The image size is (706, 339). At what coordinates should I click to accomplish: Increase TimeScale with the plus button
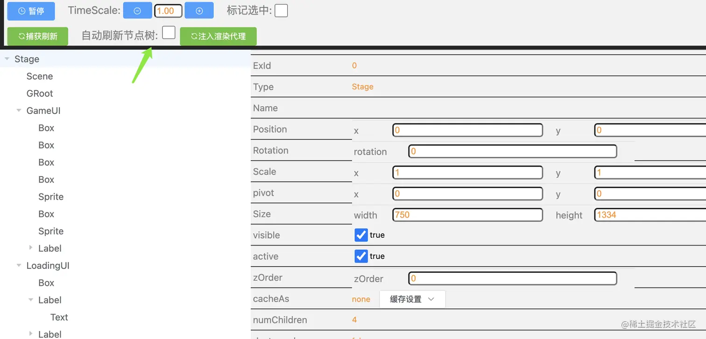(x=199, y=10)
